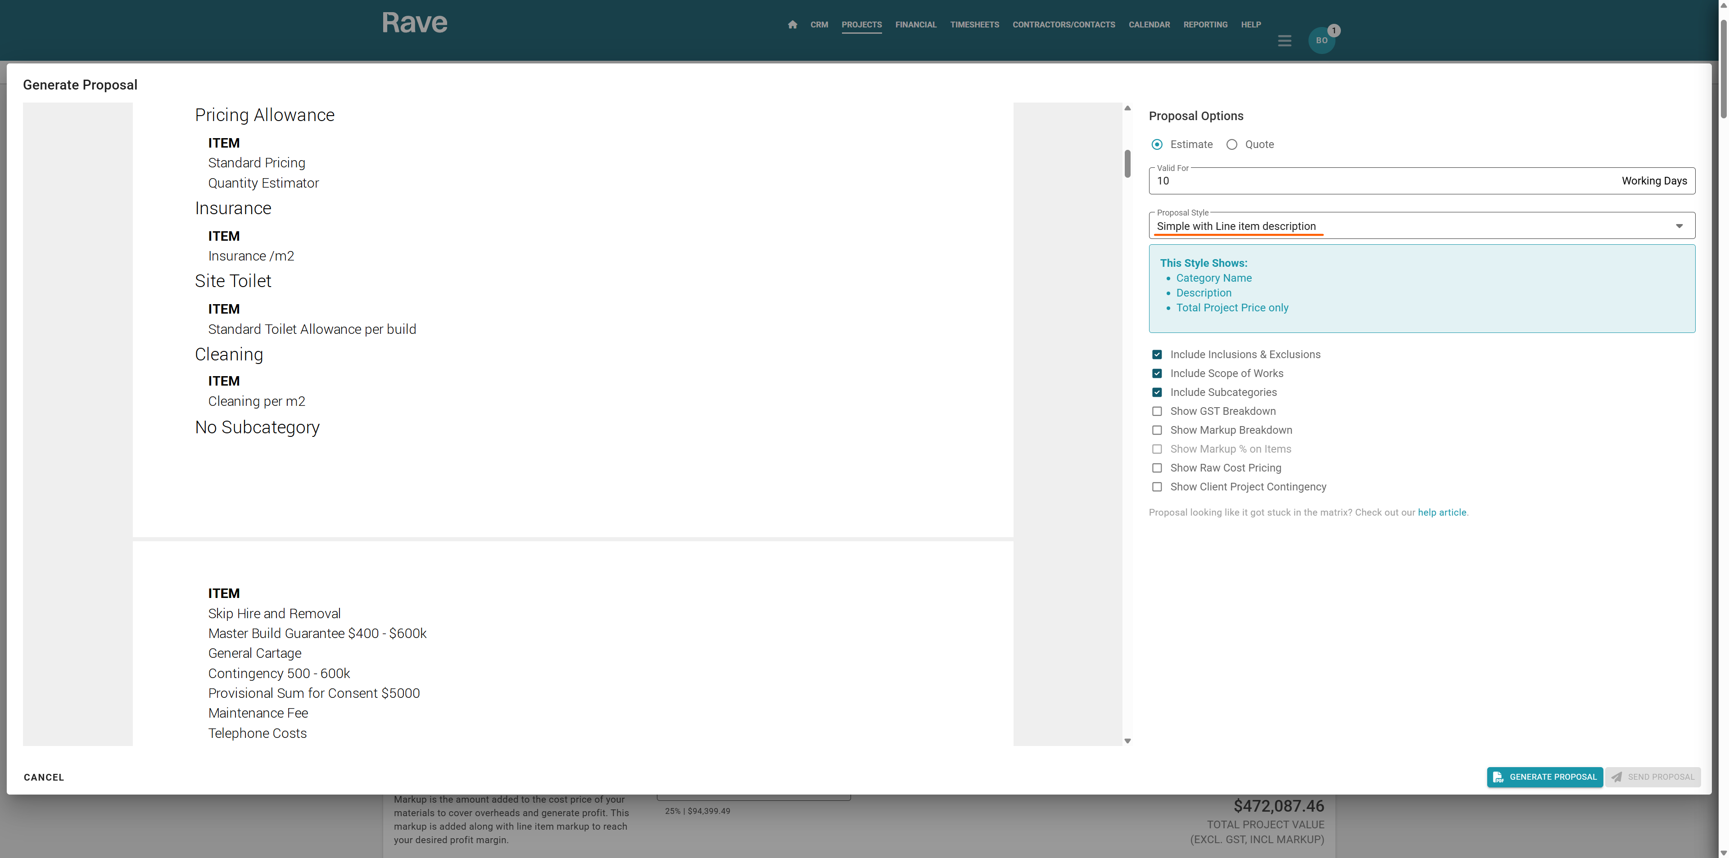Click preview scroll down arrow
The image size is (1729, 858).
point(1127,741)
